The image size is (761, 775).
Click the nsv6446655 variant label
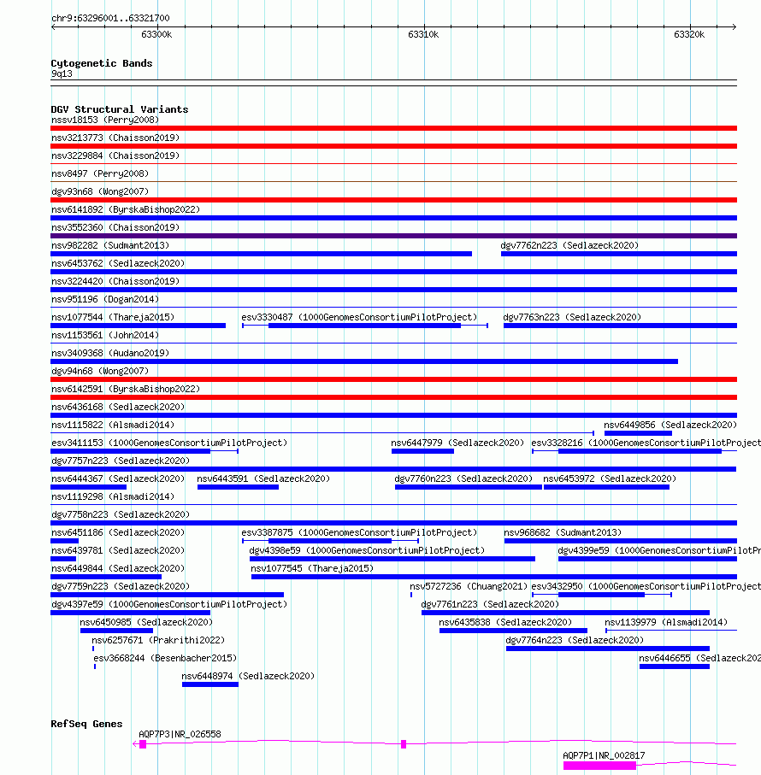coord(699,658)
